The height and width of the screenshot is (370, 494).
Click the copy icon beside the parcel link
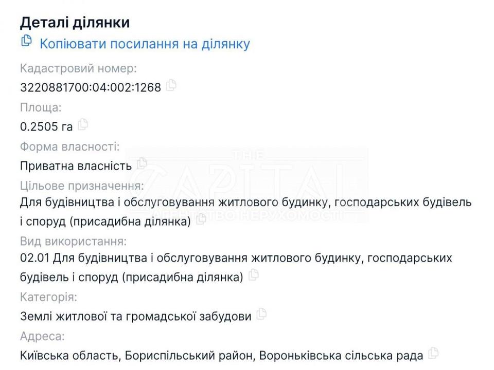pyautogui.click(x=26, y=41)
